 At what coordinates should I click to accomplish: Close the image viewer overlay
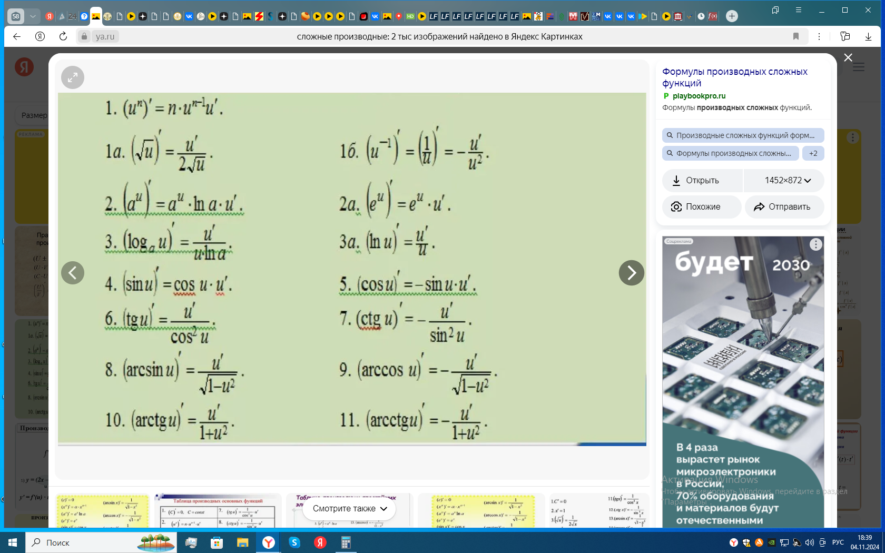click(848, 57)
